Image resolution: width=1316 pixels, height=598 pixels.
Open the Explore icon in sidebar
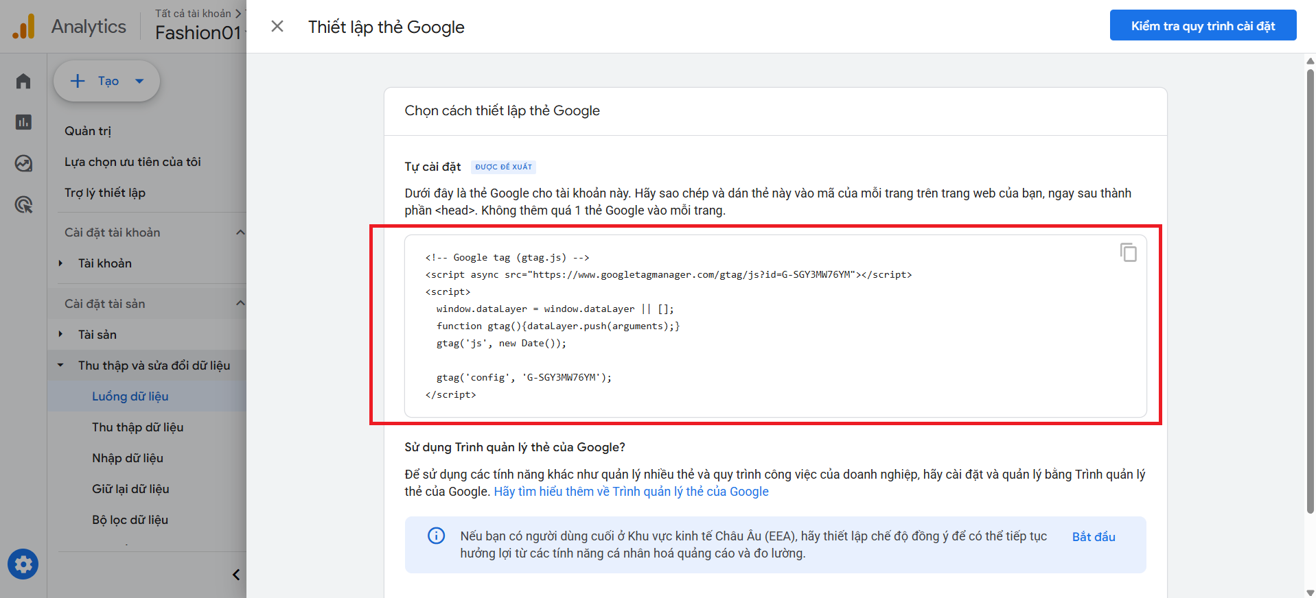point(23,163)
